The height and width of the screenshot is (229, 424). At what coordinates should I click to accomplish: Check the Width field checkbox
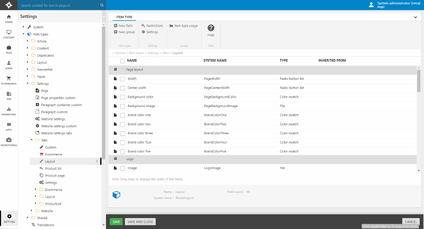pyautogui.click(x=123, y=79)
